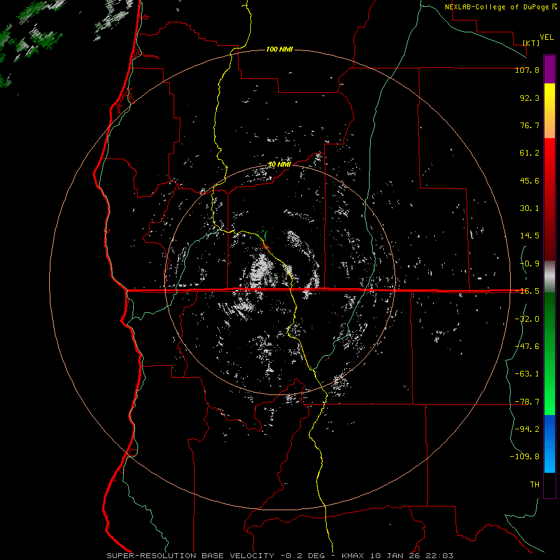Click the 100 NMI range ring label
The width and height of the screenshot is (560, 560).
[279, 49]
